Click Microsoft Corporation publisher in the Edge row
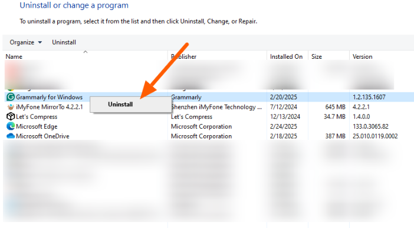The height and width of the screenshot is (228, 414). (201, 126)
